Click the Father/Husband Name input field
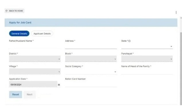The height and width of the screenshot is (106, 182). click(35, 46)
